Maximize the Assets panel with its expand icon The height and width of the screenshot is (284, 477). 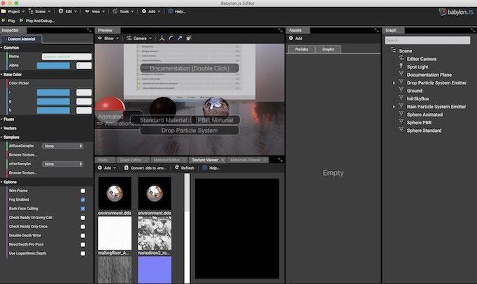point(376,30)
